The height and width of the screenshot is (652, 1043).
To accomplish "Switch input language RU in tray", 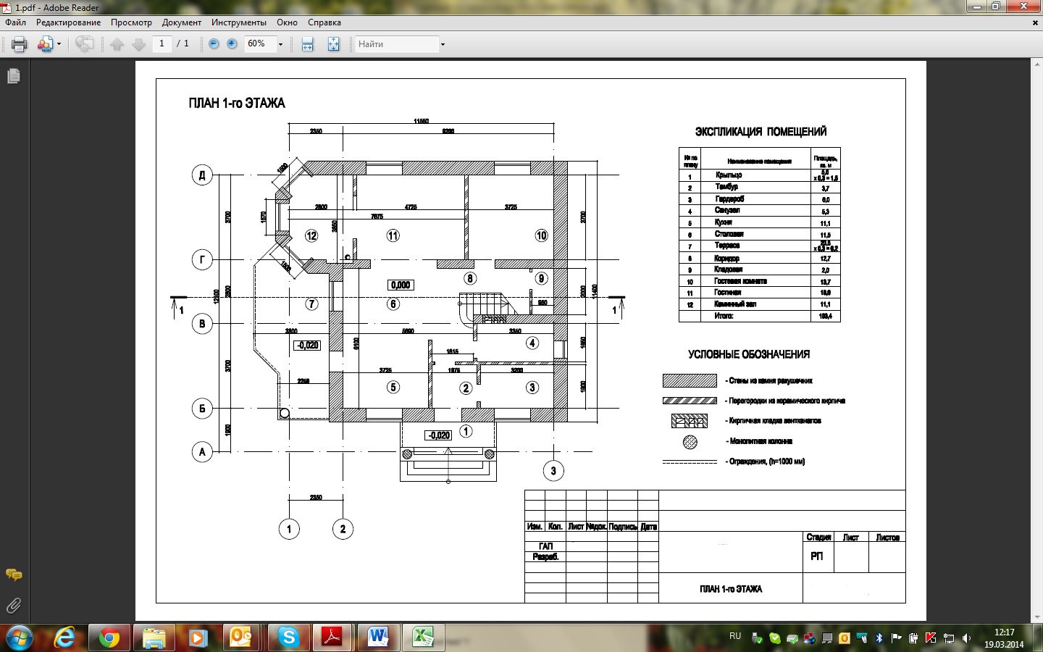I will 735,636.
